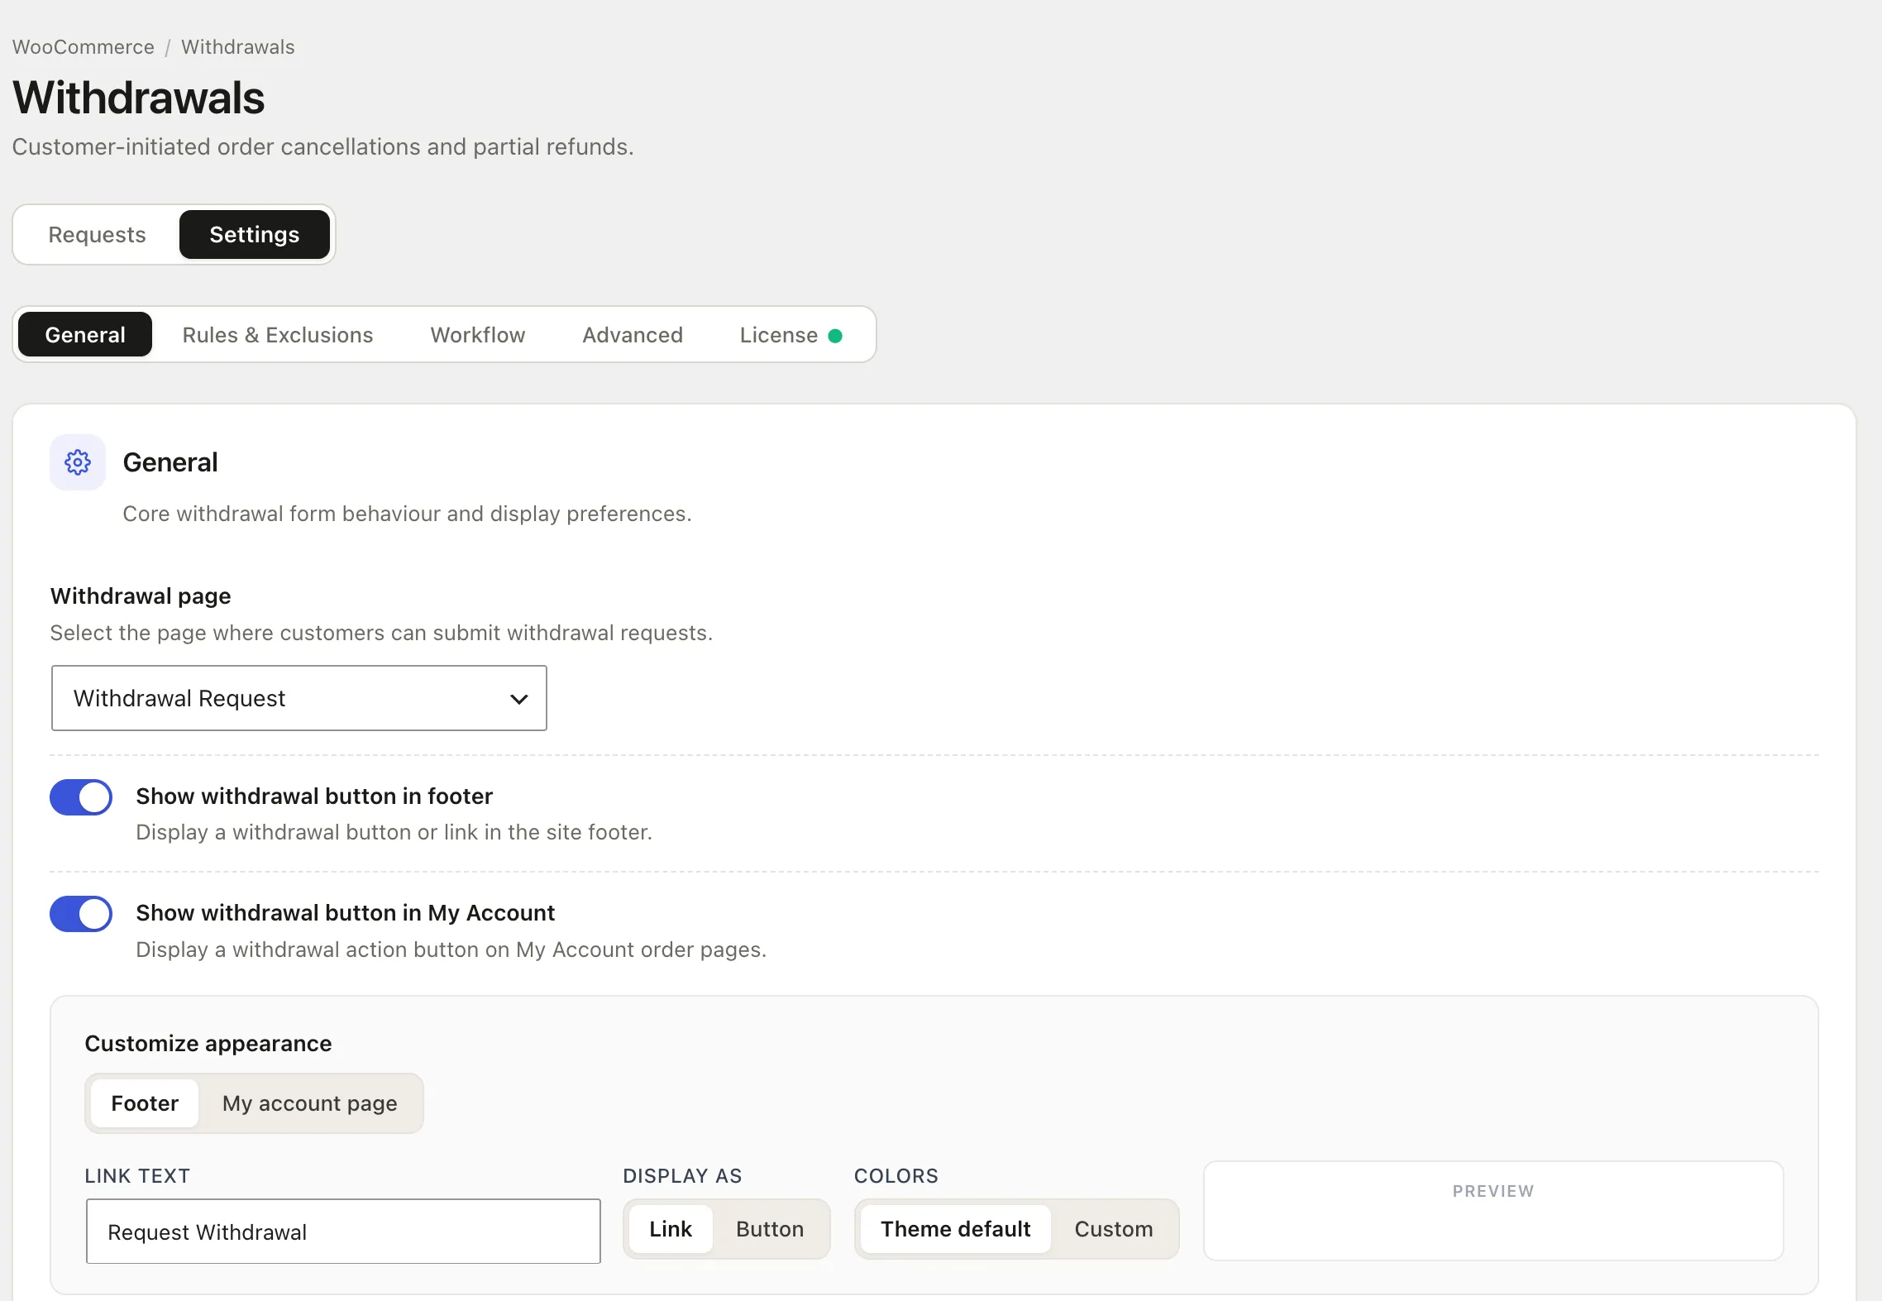The height and width of the screenshot is (1301, 1882).
Task: Click 'Customer-initiated order cancellations' subtitle
Action: coord(322,147)
